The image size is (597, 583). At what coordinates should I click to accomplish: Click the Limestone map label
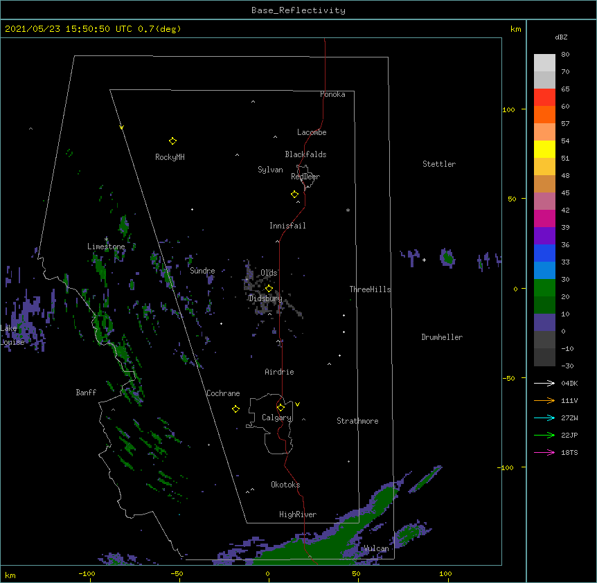click(106, 246)
